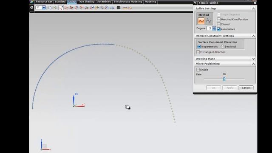
Task: Check the Closed spline option
Action: (219, 24)
